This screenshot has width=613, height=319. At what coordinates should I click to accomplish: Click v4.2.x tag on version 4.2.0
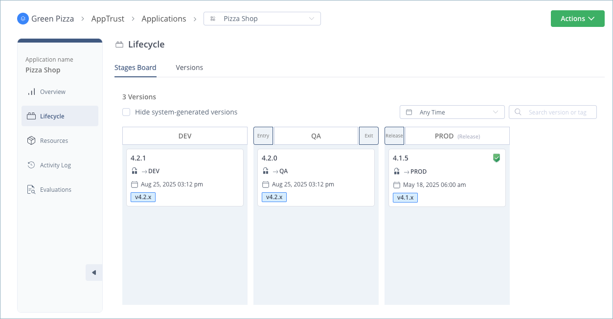click(x=274, y=198)
